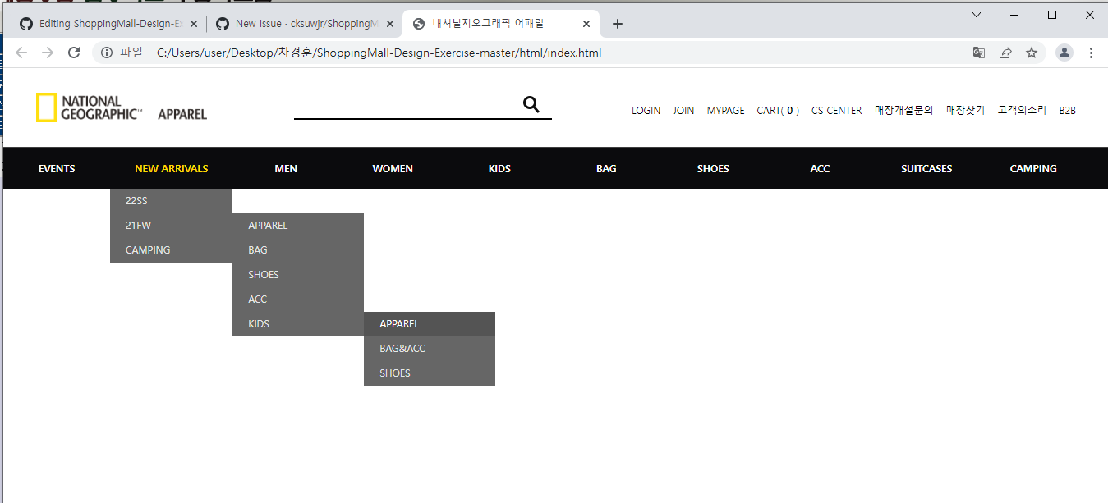The width and height of the screenshot is (1108, 503).
Task: Click the chevron dropdown near window controls
Action: [976, 14]
